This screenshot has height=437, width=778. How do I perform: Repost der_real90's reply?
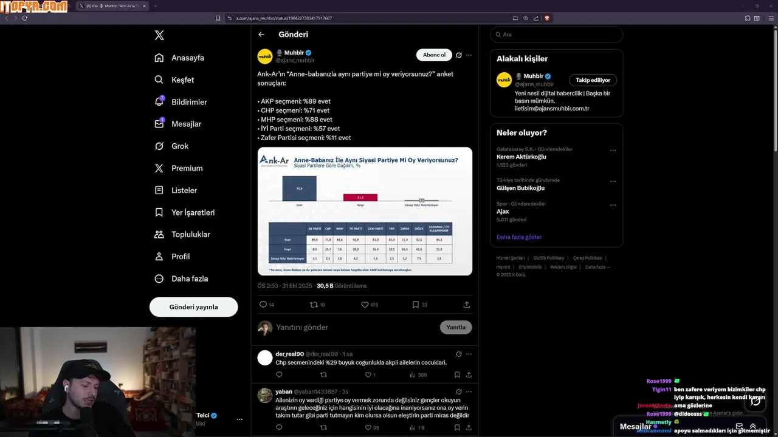(323, 375)
